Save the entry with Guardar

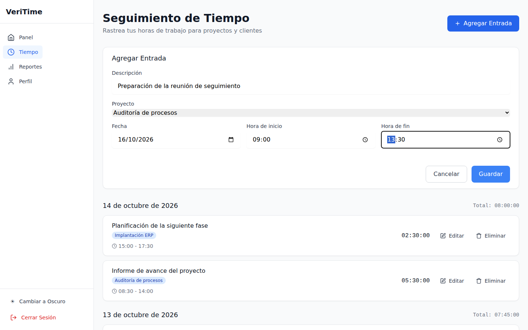(491, 174)
